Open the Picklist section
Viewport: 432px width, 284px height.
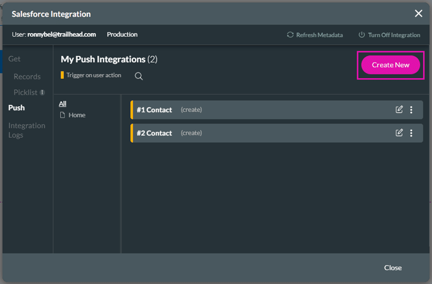click(x=25, y=92)
